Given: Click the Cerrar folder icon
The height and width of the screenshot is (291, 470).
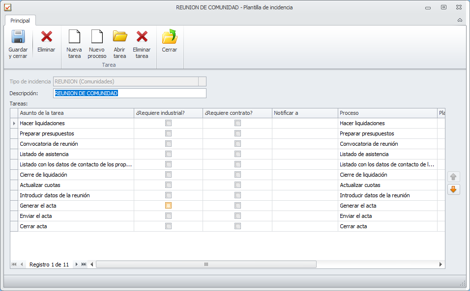Looking at the screenshot, I should [x=170, y=37].
